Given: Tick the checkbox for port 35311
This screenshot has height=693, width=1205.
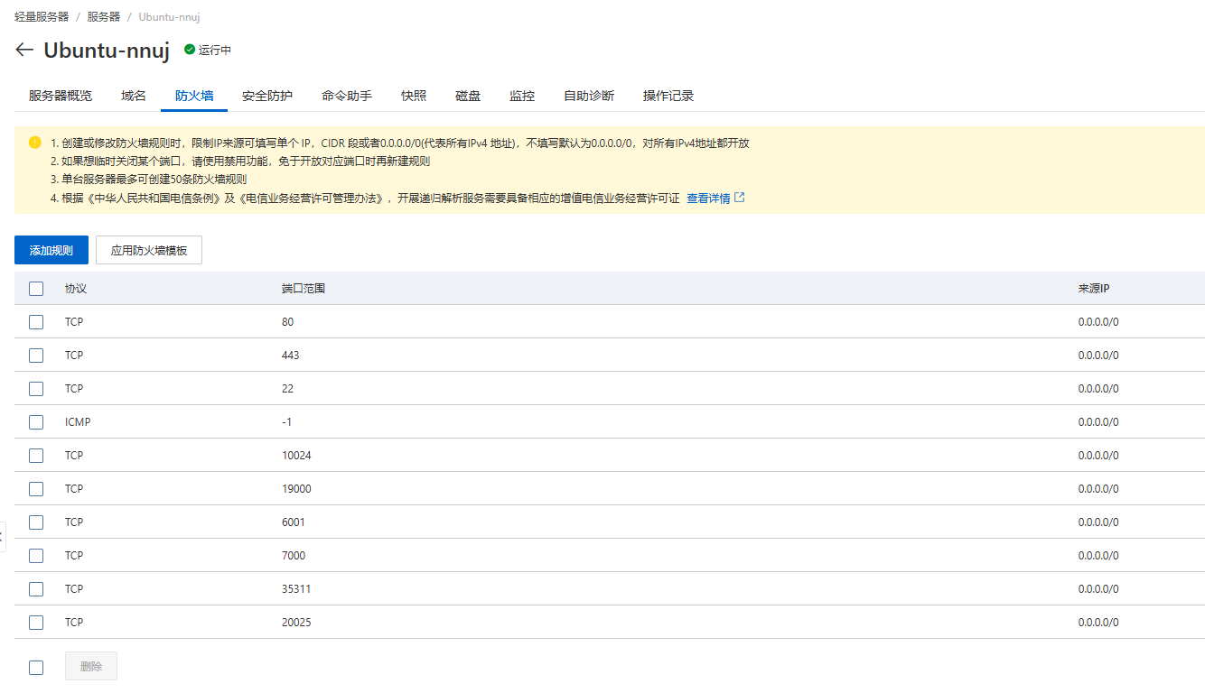Looking at the screenshot, I should (x=36, y=589).
